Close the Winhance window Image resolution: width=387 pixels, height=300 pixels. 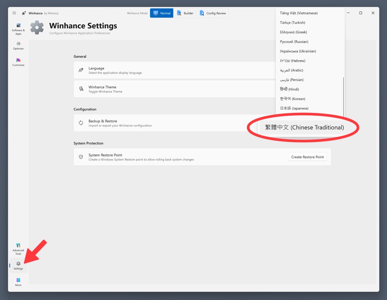pyautogui.click(x=373, y=13)
